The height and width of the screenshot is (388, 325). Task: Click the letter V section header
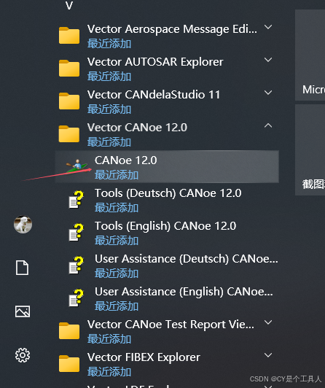[x=69, y=5]
